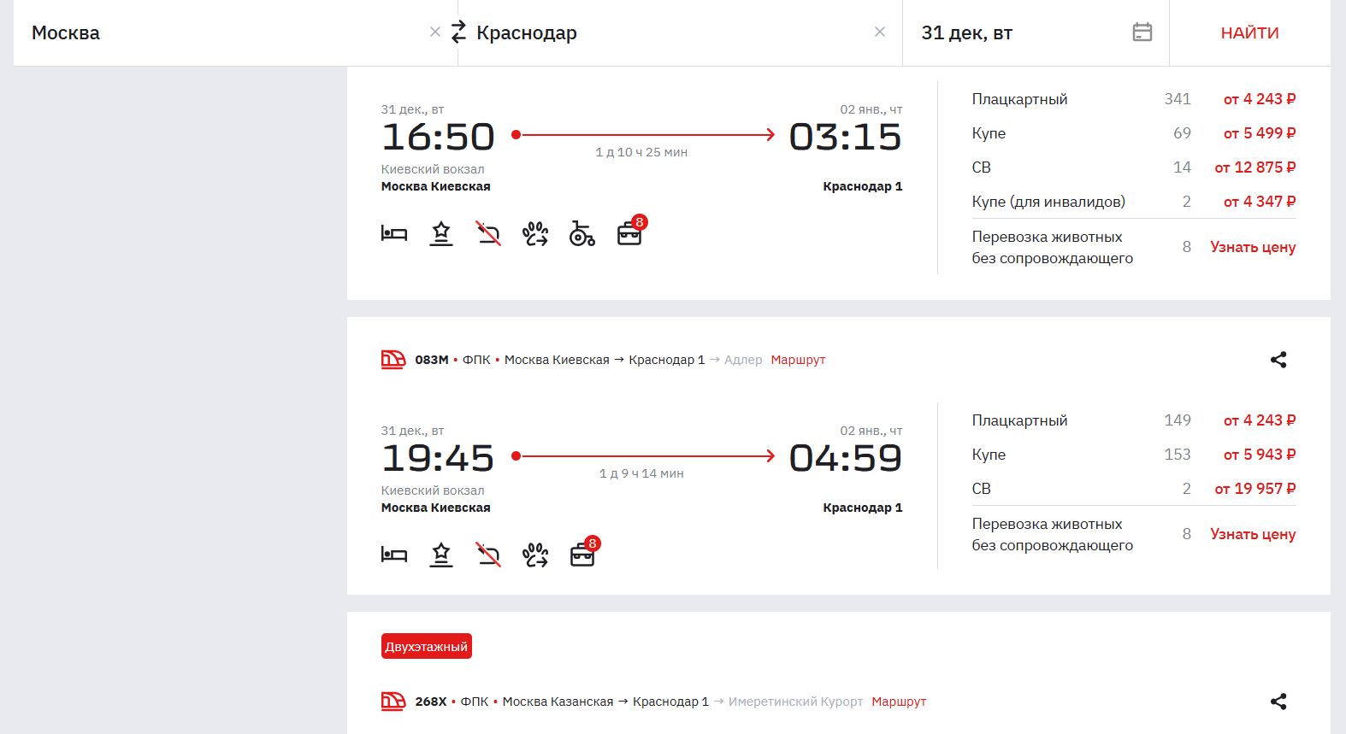
Task: Click wheelchair accessibility icon on 16:50 train
Action: tap(581, 233)
